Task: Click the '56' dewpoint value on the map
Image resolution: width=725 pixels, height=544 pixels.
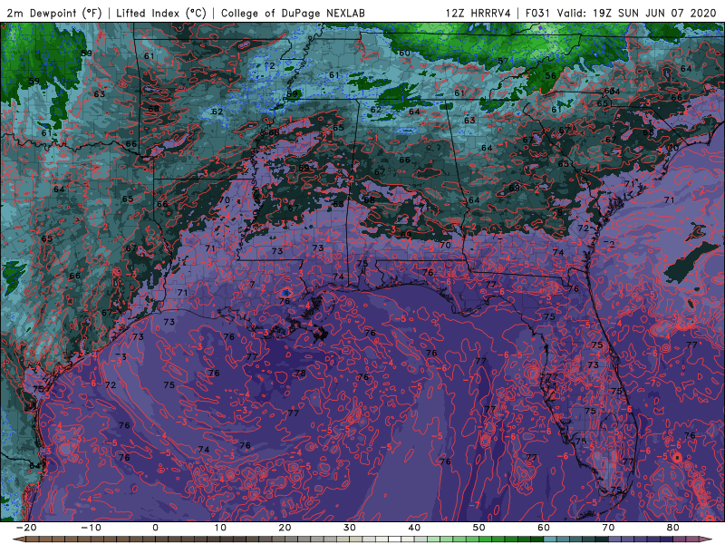Action: [x=550, y=76]
